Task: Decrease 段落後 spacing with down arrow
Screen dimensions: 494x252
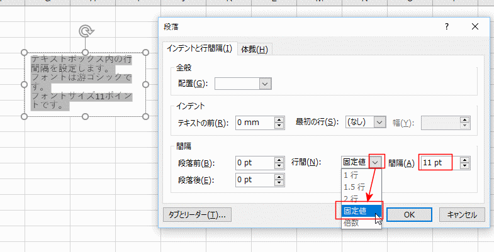Action: click(279, 183)
